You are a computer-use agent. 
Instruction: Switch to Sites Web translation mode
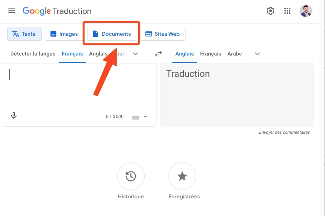click(163, 34)
